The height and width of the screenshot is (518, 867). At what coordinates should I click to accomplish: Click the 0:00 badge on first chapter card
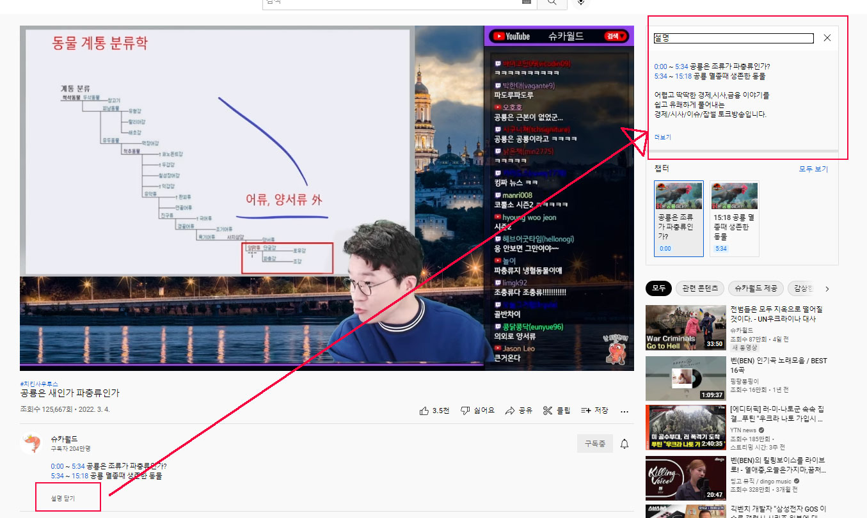point(665,248)
